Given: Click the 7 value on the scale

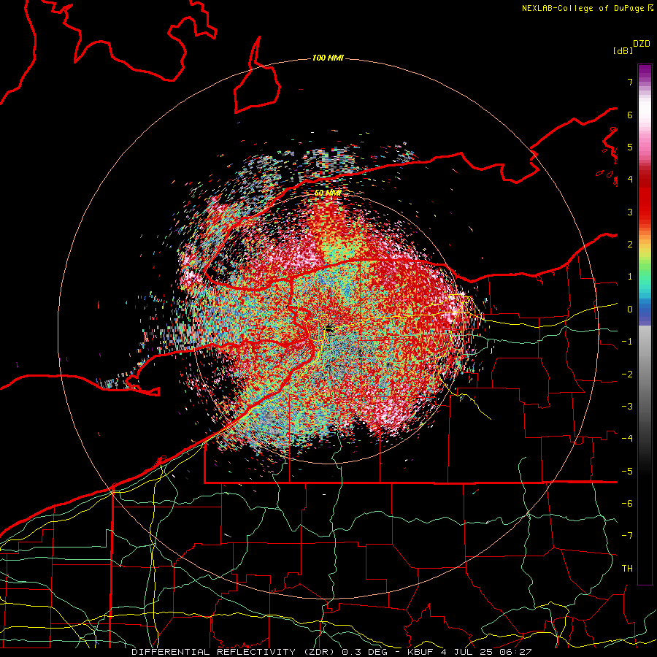Looking at the screenshot, I should tap(630, 82).
